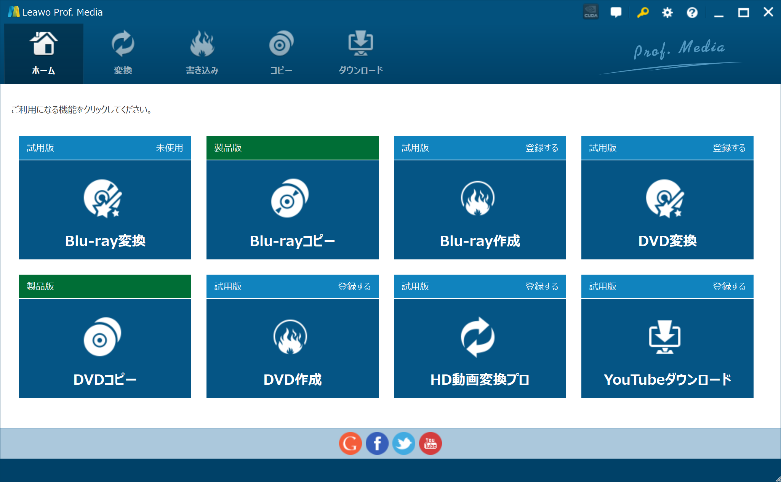
Task: Click 試用版 label above YouTubeダウンロード
Action: tap(603, 286)
